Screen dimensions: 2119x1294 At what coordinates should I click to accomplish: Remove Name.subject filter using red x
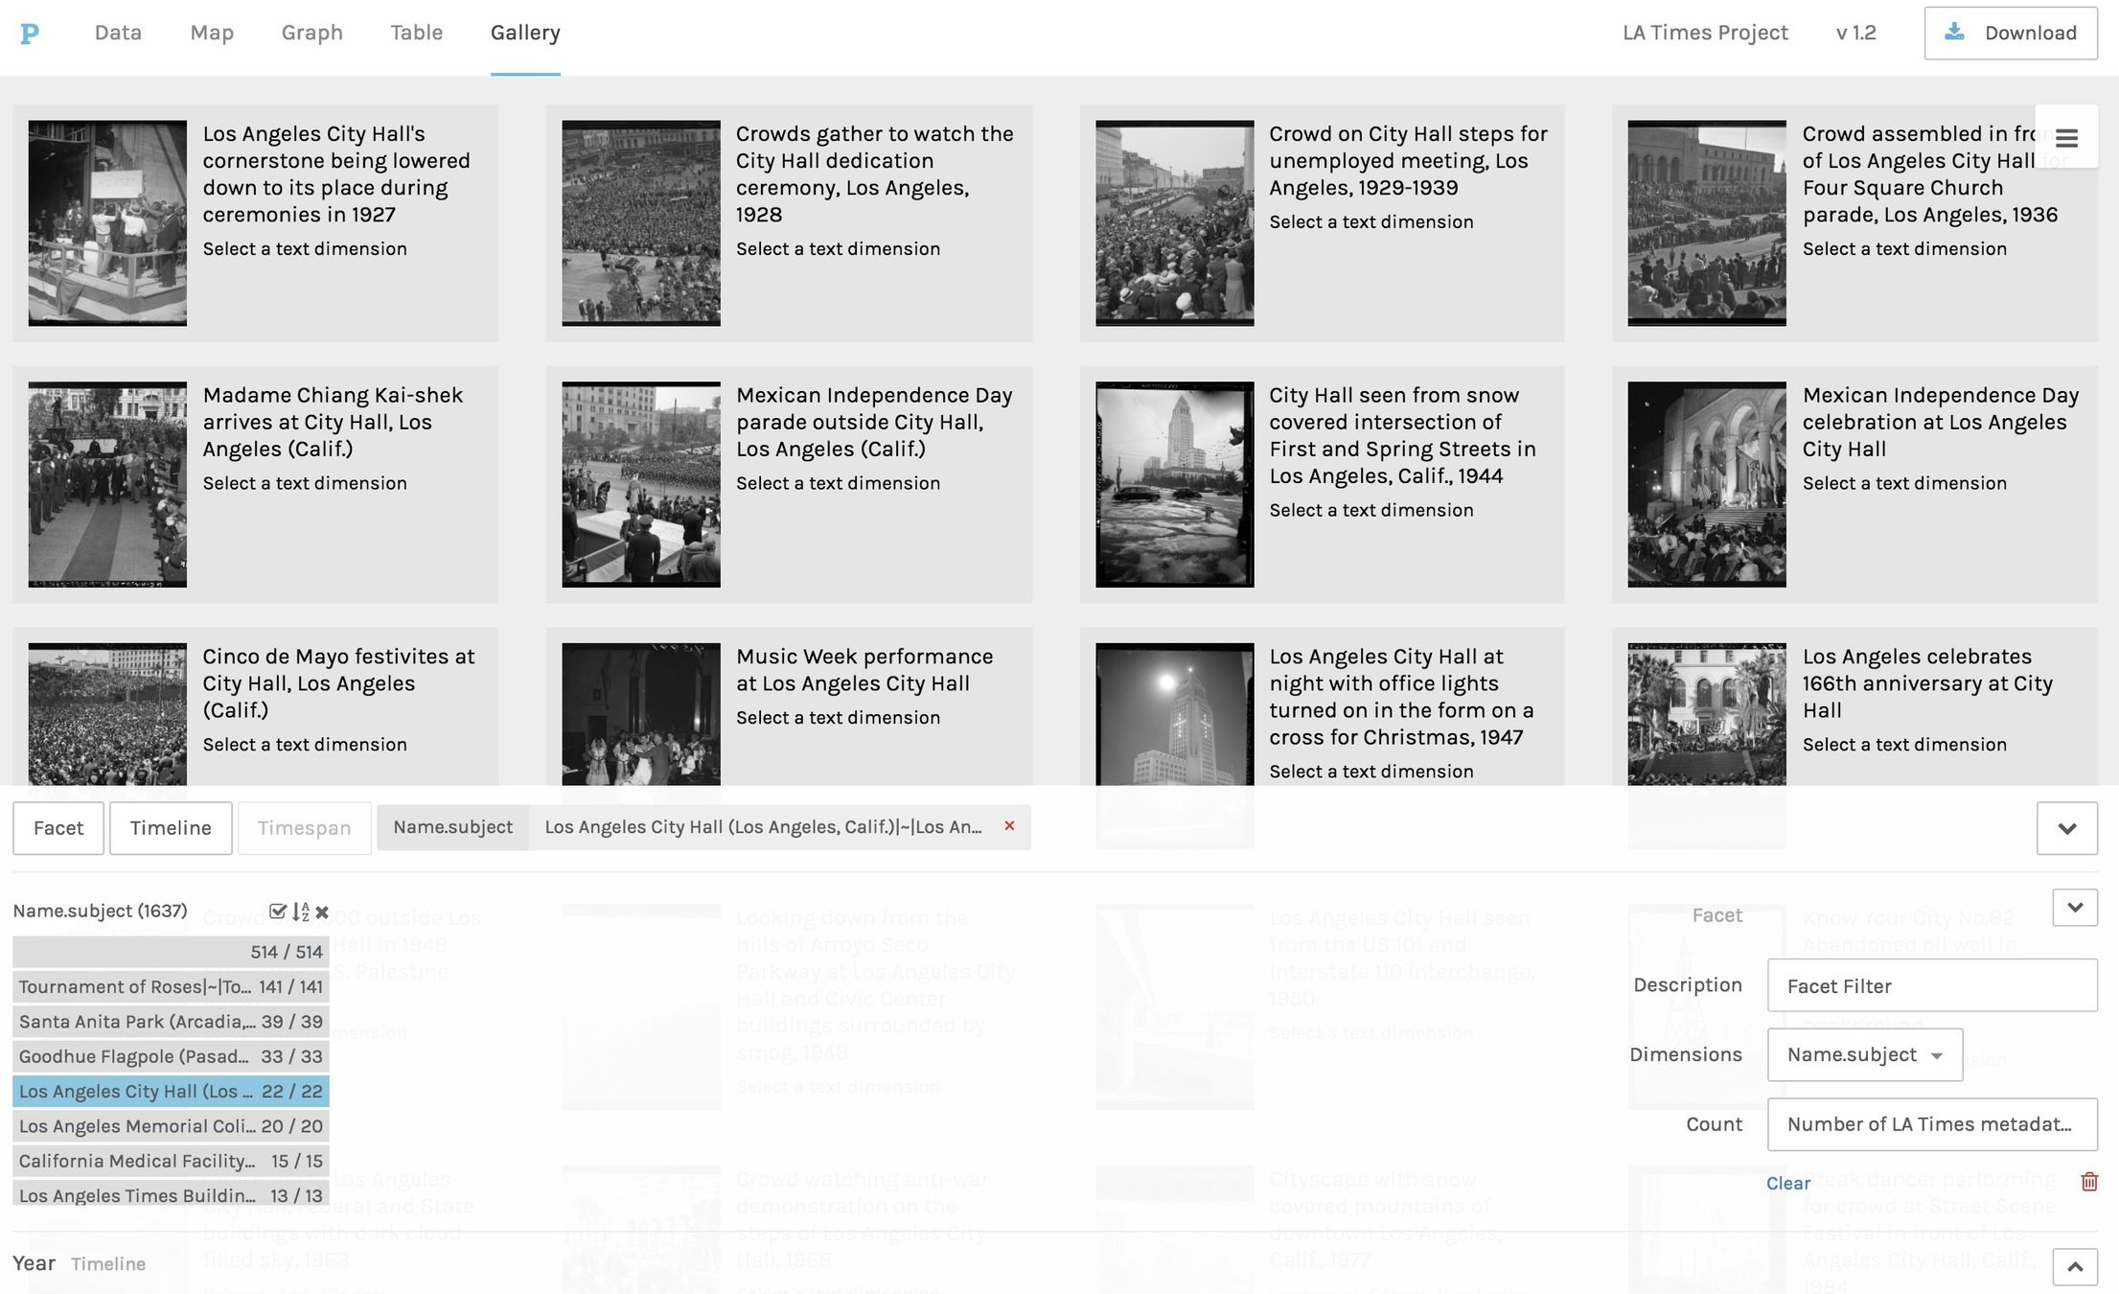pos(1009,825)
